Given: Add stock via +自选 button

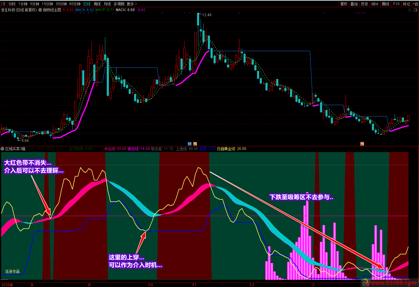Looking at the screenshot, I should 416,4.
